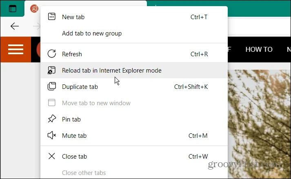Click the Internet Explorer mode icon
291x179 pixels.
51,70
